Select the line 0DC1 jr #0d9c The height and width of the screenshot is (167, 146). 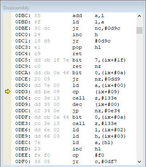tap(74, 41)
